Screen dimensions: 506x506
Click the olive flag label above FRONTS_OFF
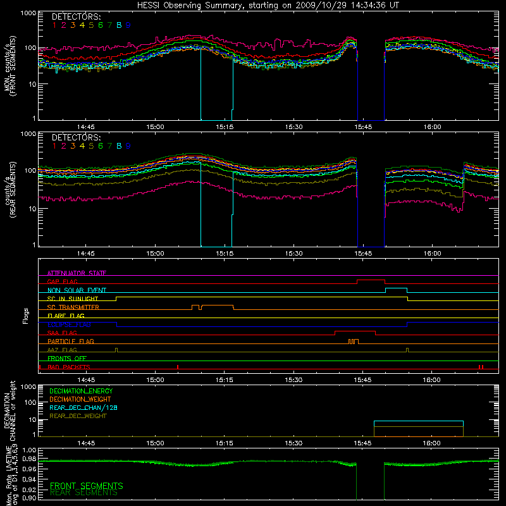pyautogui.click(x=62, y=350)
